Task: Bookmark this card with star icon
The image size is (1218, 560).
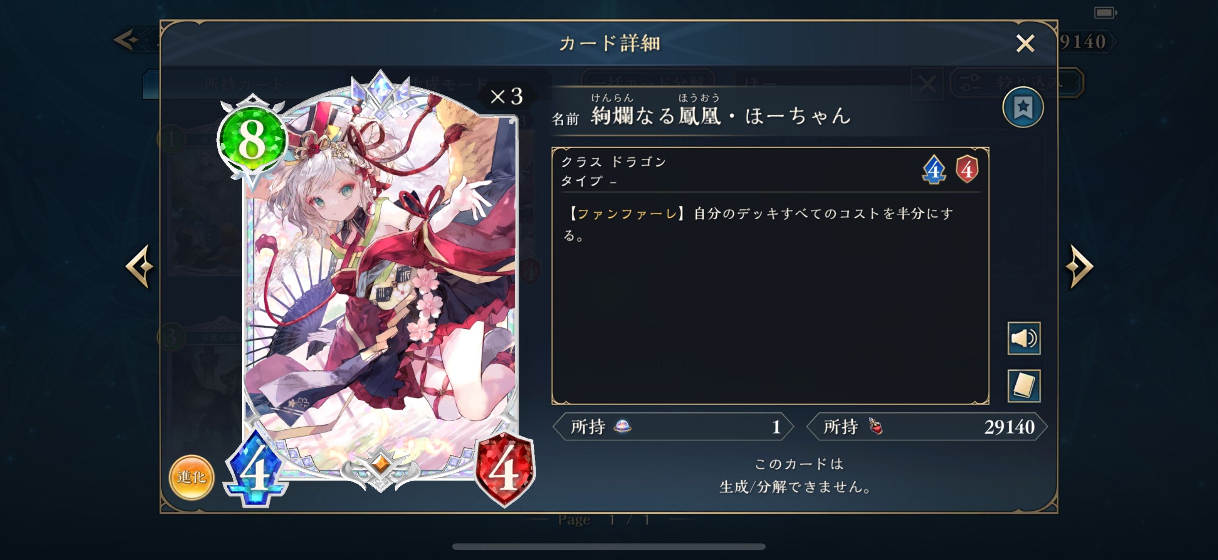Action: tap(1022, 108)
